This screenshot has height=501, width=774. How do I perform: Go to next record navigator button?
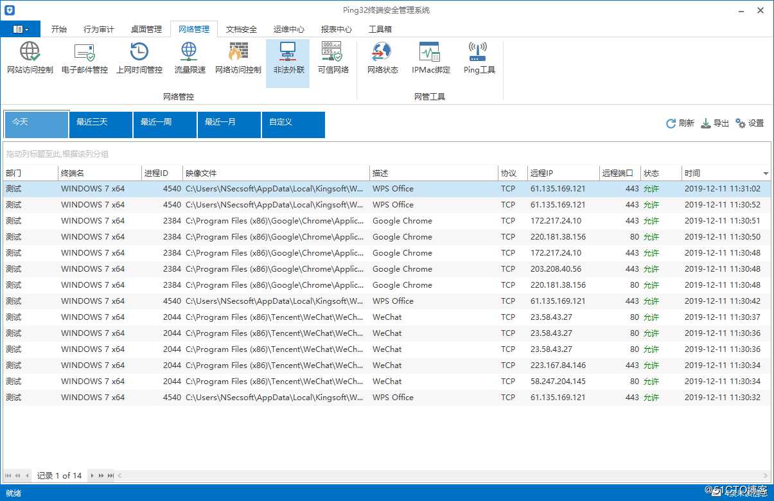pyautogui.click(x=92, y=476)
